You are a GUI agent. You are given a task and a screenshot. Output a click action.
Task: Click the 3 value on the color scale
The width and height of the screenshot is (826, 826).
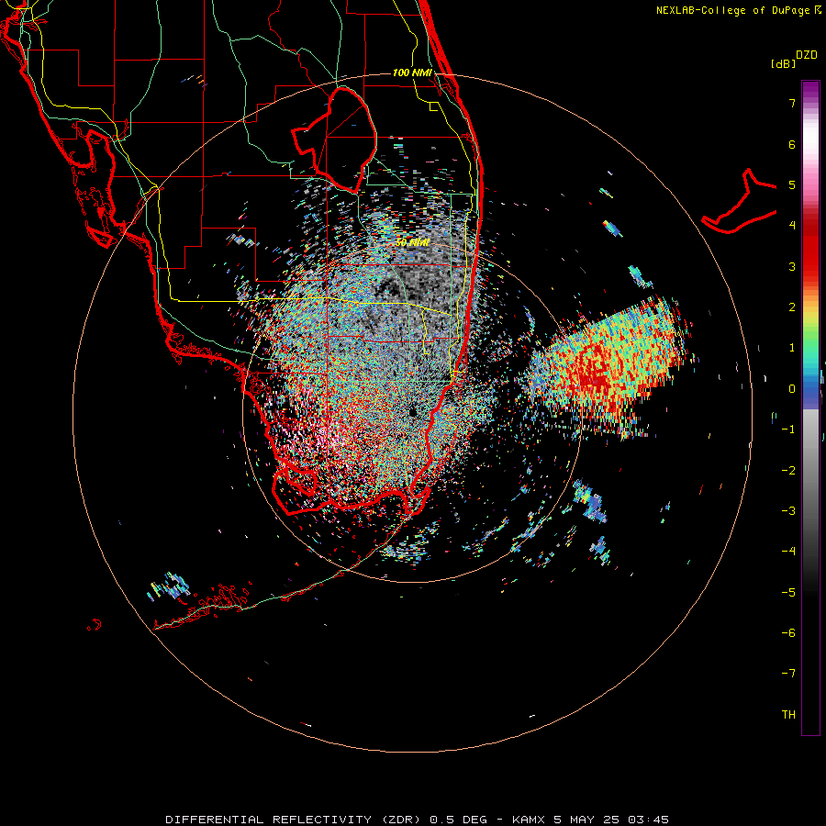click(792, 266)
